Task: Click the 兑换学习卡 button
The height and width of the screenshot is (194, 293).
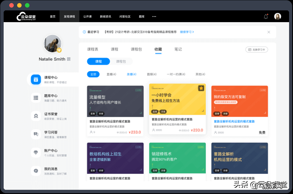Action: (257, 49)
